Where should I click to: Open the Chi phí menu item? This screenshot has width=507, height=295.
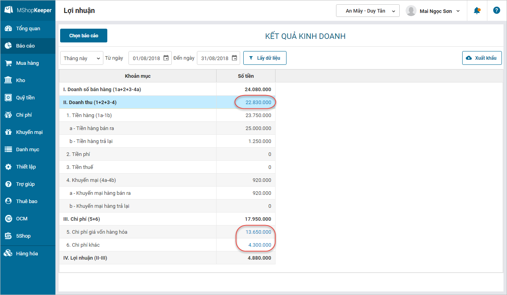pos(28,115)
